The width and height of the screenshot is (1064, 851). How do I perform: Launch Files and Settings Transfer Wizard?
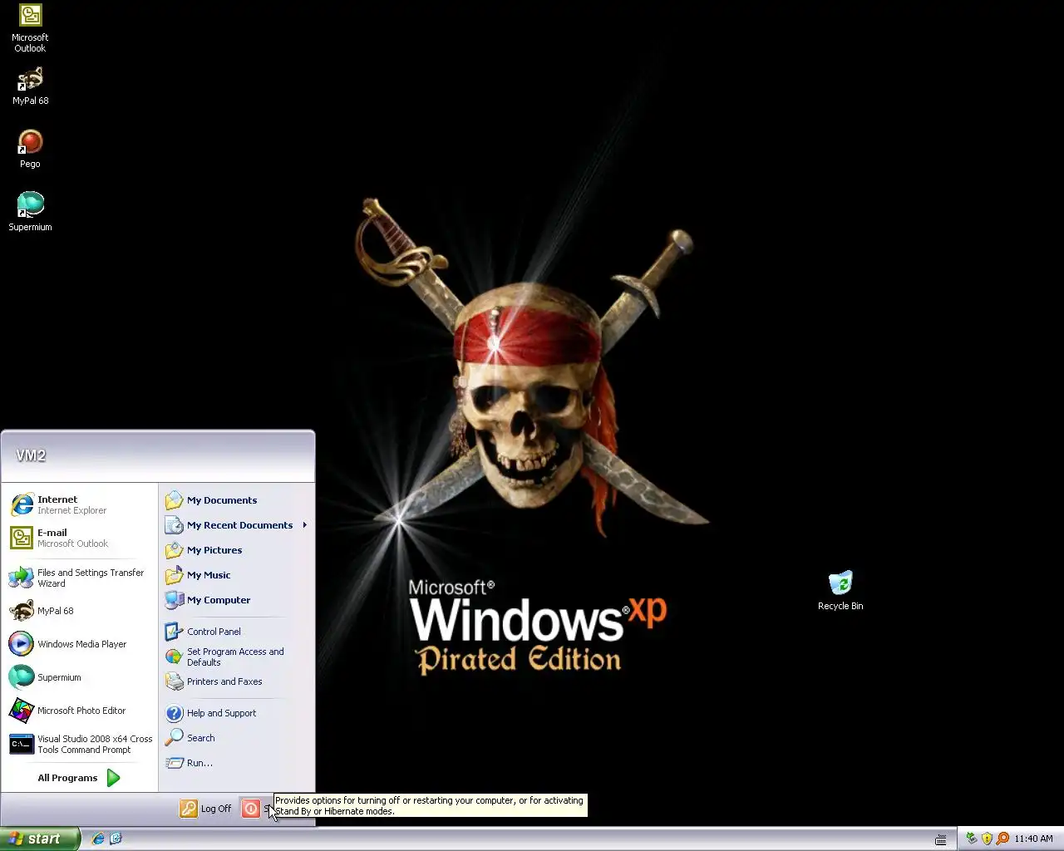(x=80, y=578)
